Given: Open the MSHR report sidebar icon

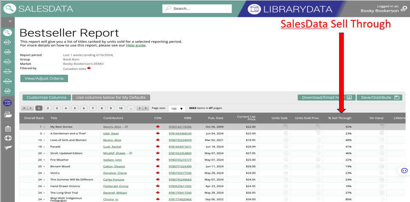Looking at the screenshot, I should tap(7, 81).
